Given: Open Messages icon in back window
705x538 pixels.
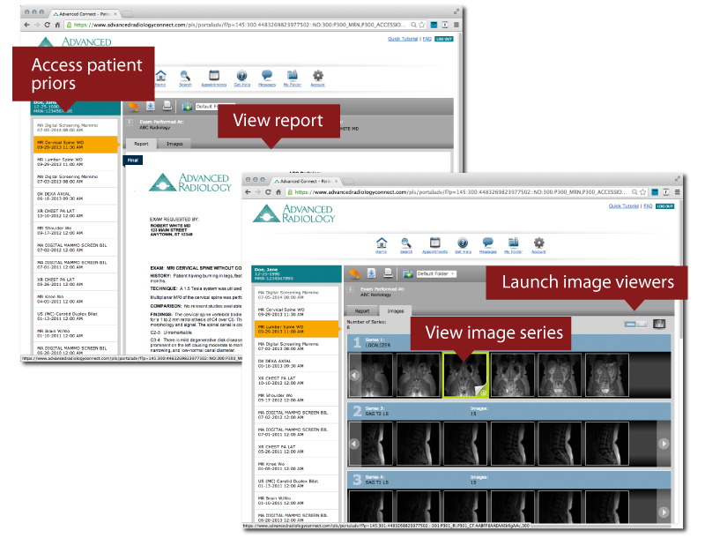Looking at the screenshot, I should [267, 77].
